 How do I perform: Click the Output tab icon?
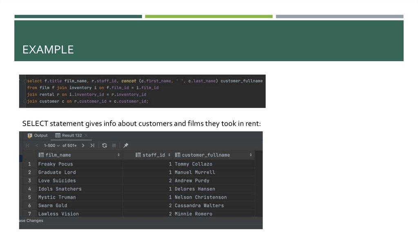[29, 135]
